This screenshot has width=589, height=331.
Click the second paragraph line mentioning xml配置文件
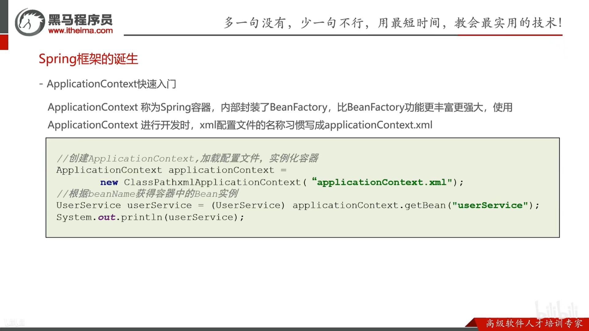pos(240,125)
